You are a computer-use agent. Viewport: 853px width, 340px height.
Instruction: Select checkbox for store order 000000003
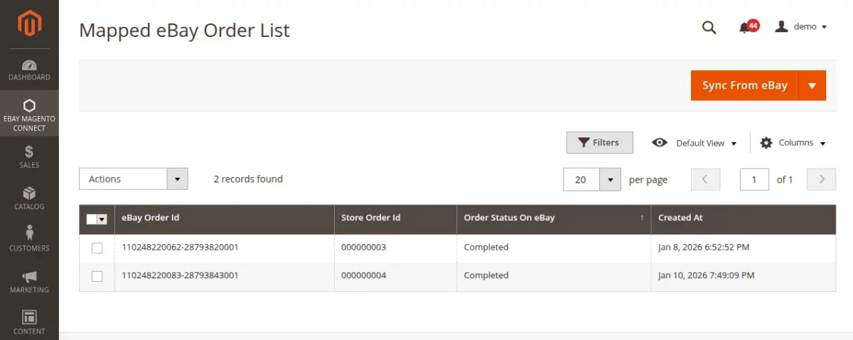(97, 248)
